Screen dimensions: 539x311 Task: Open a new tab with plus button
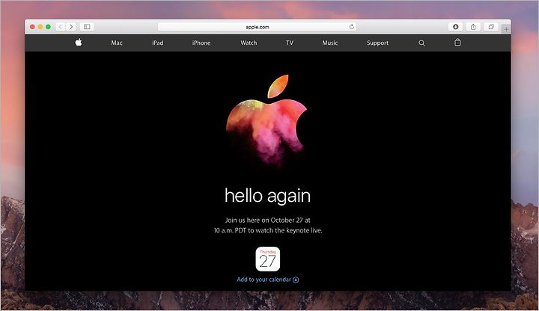(506, 29)
